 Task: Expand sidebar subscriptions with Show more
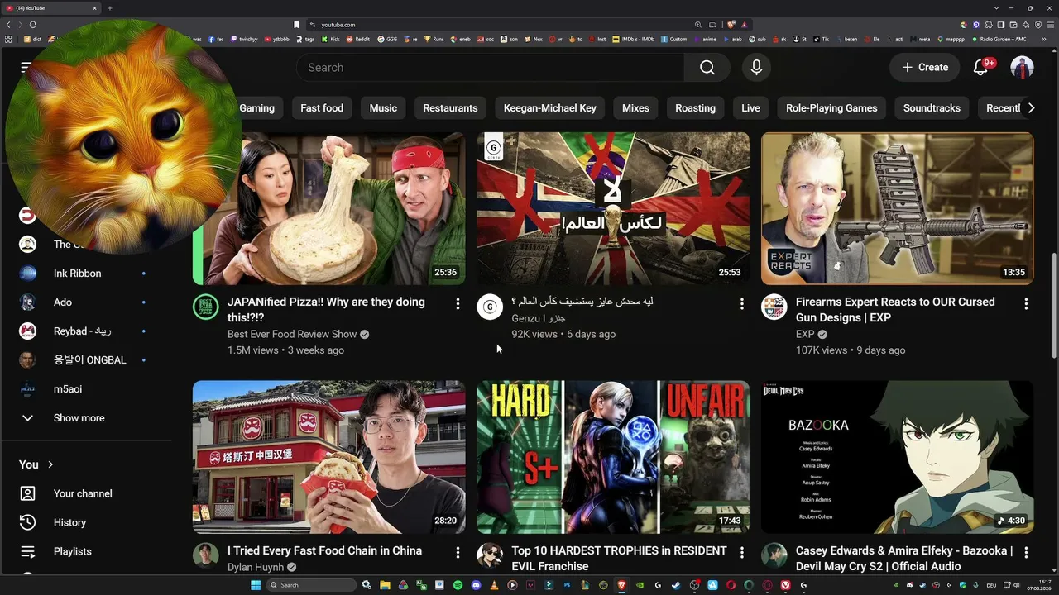[x=79, y=418]
